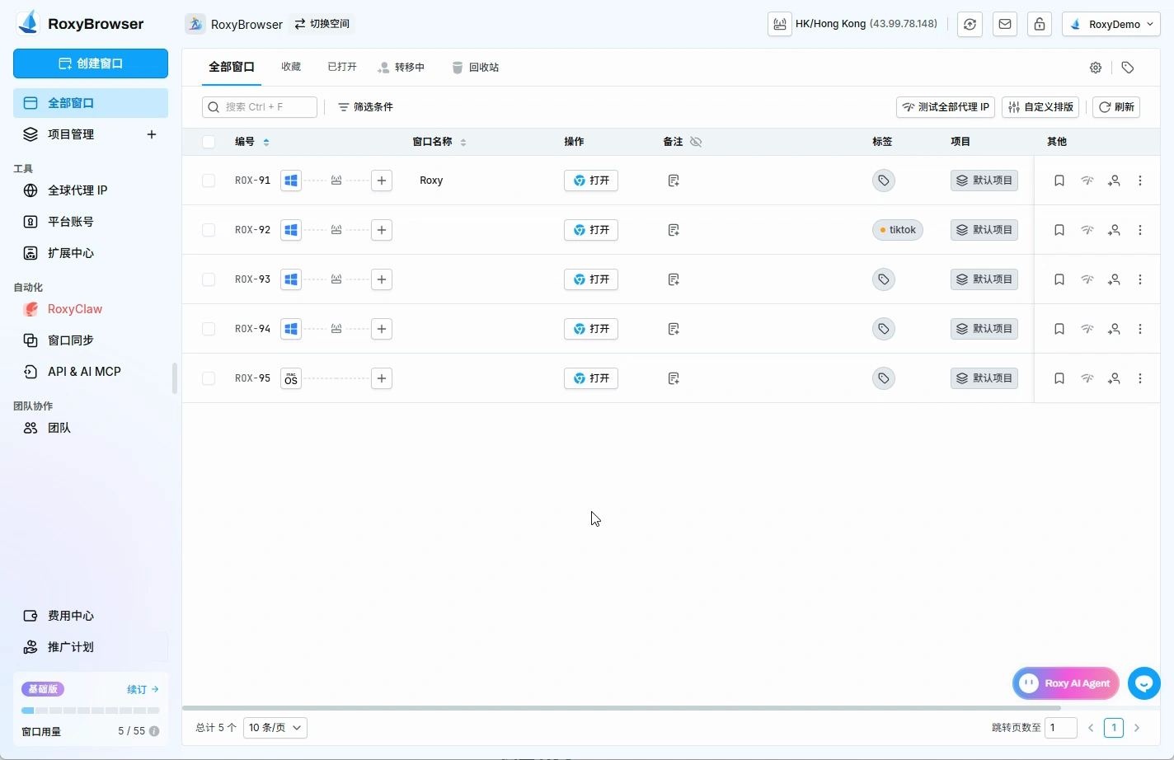Select the ROX-93 row checkbox

click(x=209, y=279)
